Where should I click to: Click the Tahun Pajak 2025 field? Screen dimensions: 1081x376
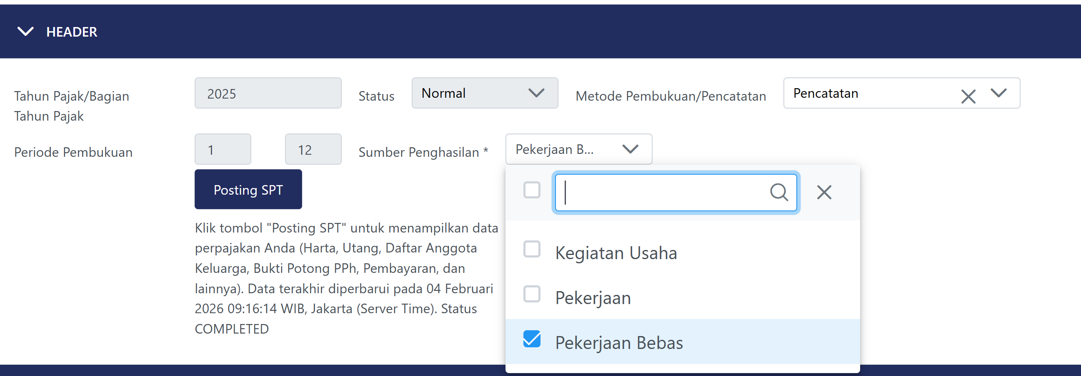click(268, 93)
